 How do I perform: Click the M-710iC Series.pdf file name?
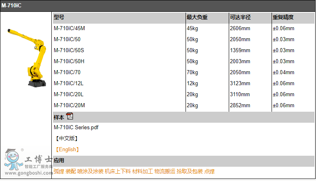coord(76,127)
